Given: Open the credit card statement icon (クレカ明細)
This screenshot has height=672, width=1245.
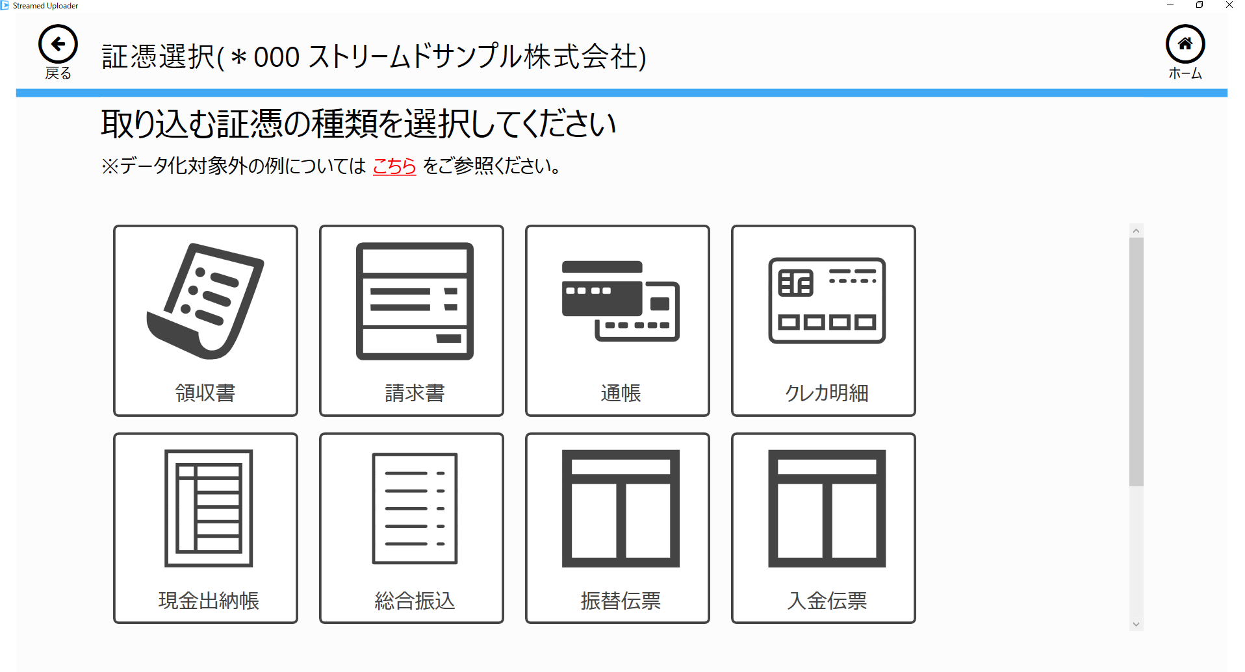Looking at the screenshot, I should point(827,301).
